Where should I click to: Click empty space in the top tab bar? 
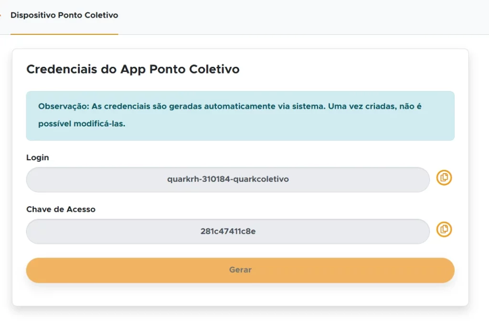click(x=306, y=17)
